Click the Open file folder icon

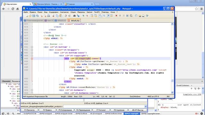(30, 16)
